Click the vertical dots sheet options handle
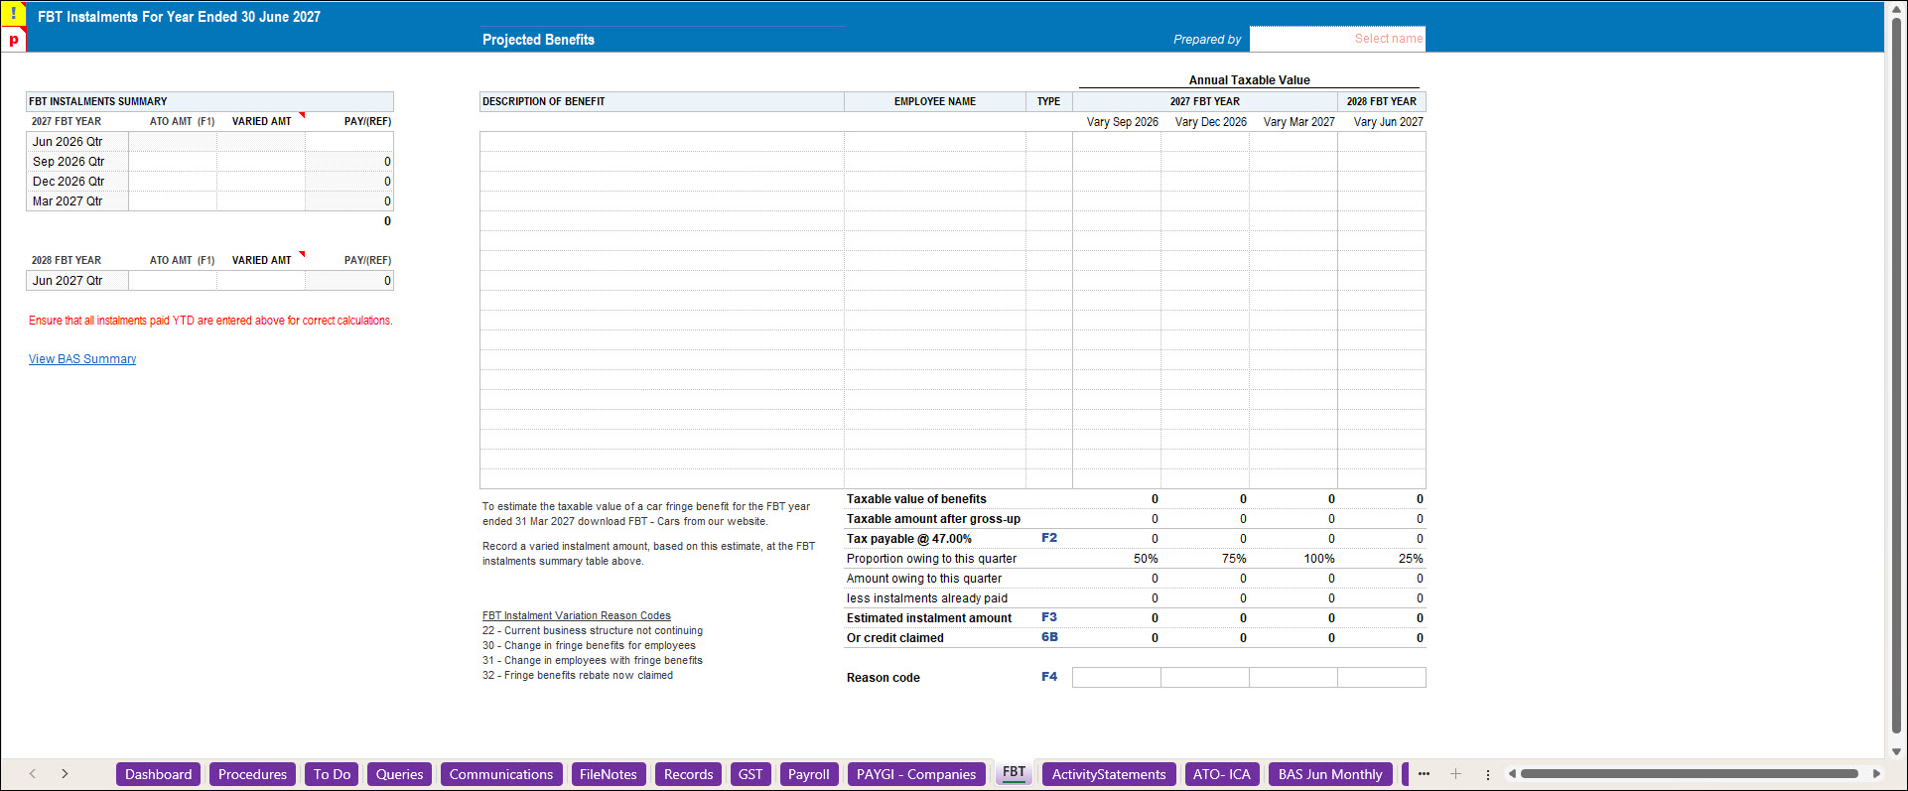 point(1487,774)
